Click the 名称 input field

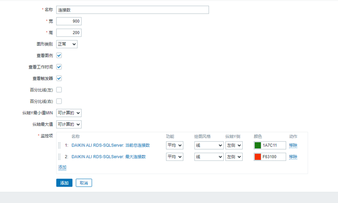tap(132, 10)
